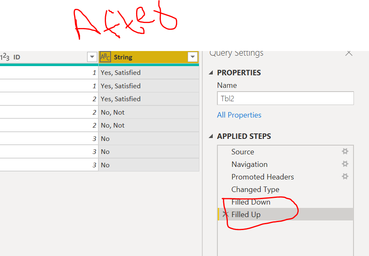
Task: Open the String column filter dropdown
Action: [193, 57]
